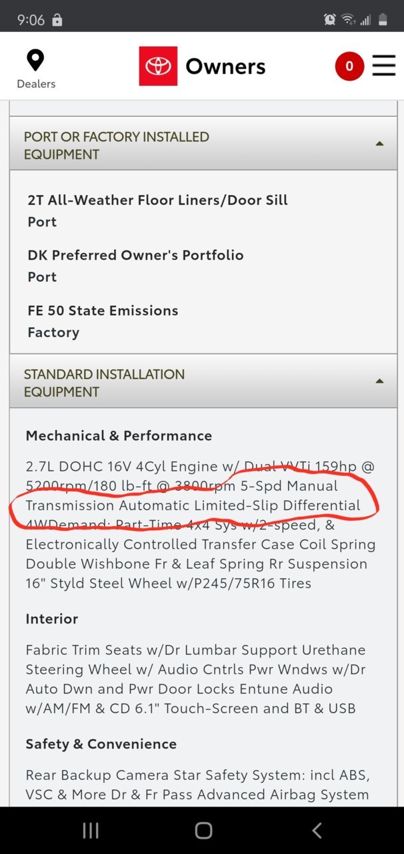
Task: Tap the Mechanical & Performance heading
Action: click(119, 435)
